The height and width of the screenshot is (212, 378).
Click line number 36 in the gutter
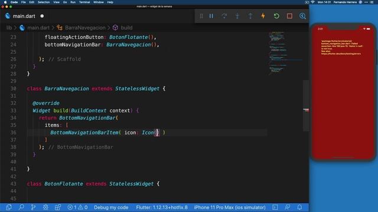click(13, 132)
